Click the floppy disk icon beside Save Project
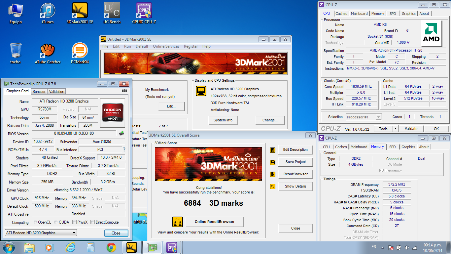 click(x=273, y=162)
